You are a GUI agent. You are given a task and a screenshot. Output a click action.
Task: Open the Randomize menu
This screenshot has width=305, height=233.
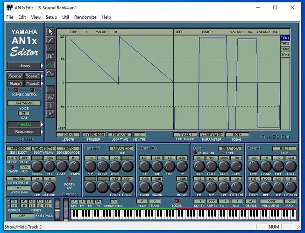[85, 17]
